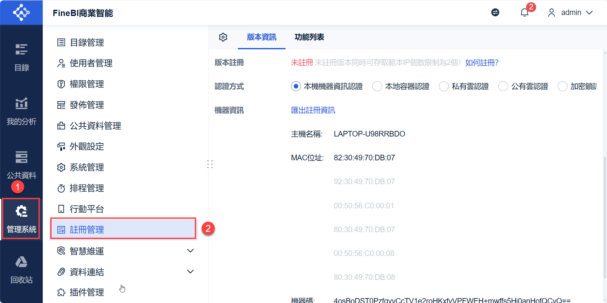Click the 系統管理 gear icon
Viewport: 607px width, 303px height.
coord(61,167)
